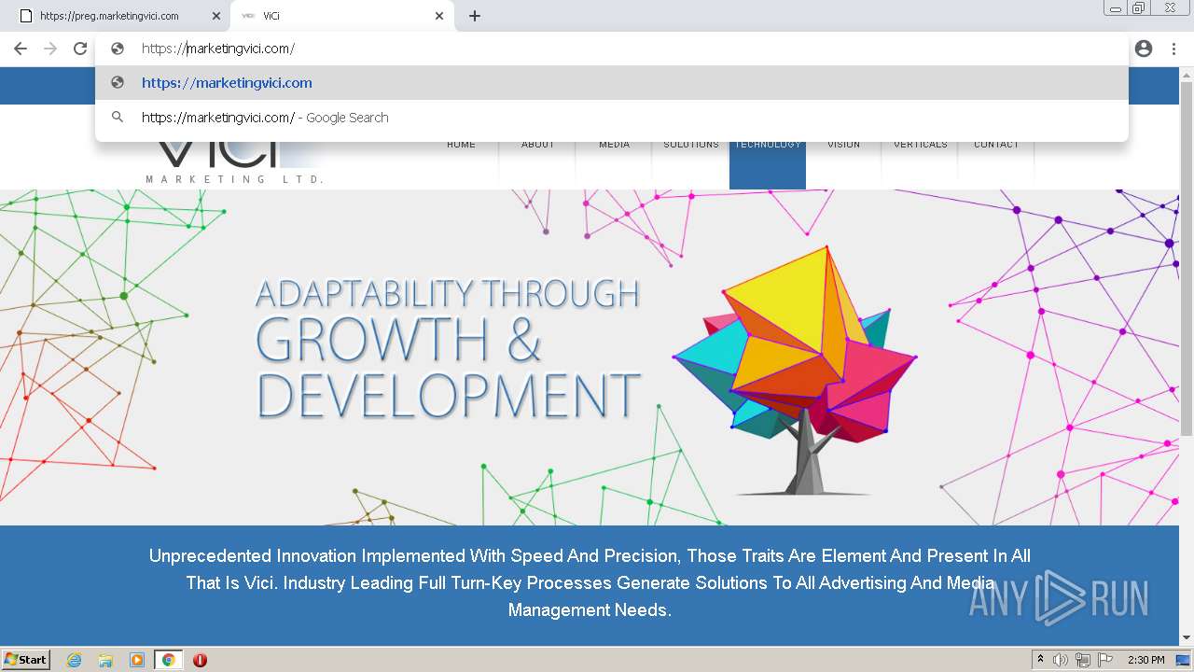Open the Action Center flag icon
This screenshot has height=672, width=1194.
pyautogui.click(x=1105, y=660)
